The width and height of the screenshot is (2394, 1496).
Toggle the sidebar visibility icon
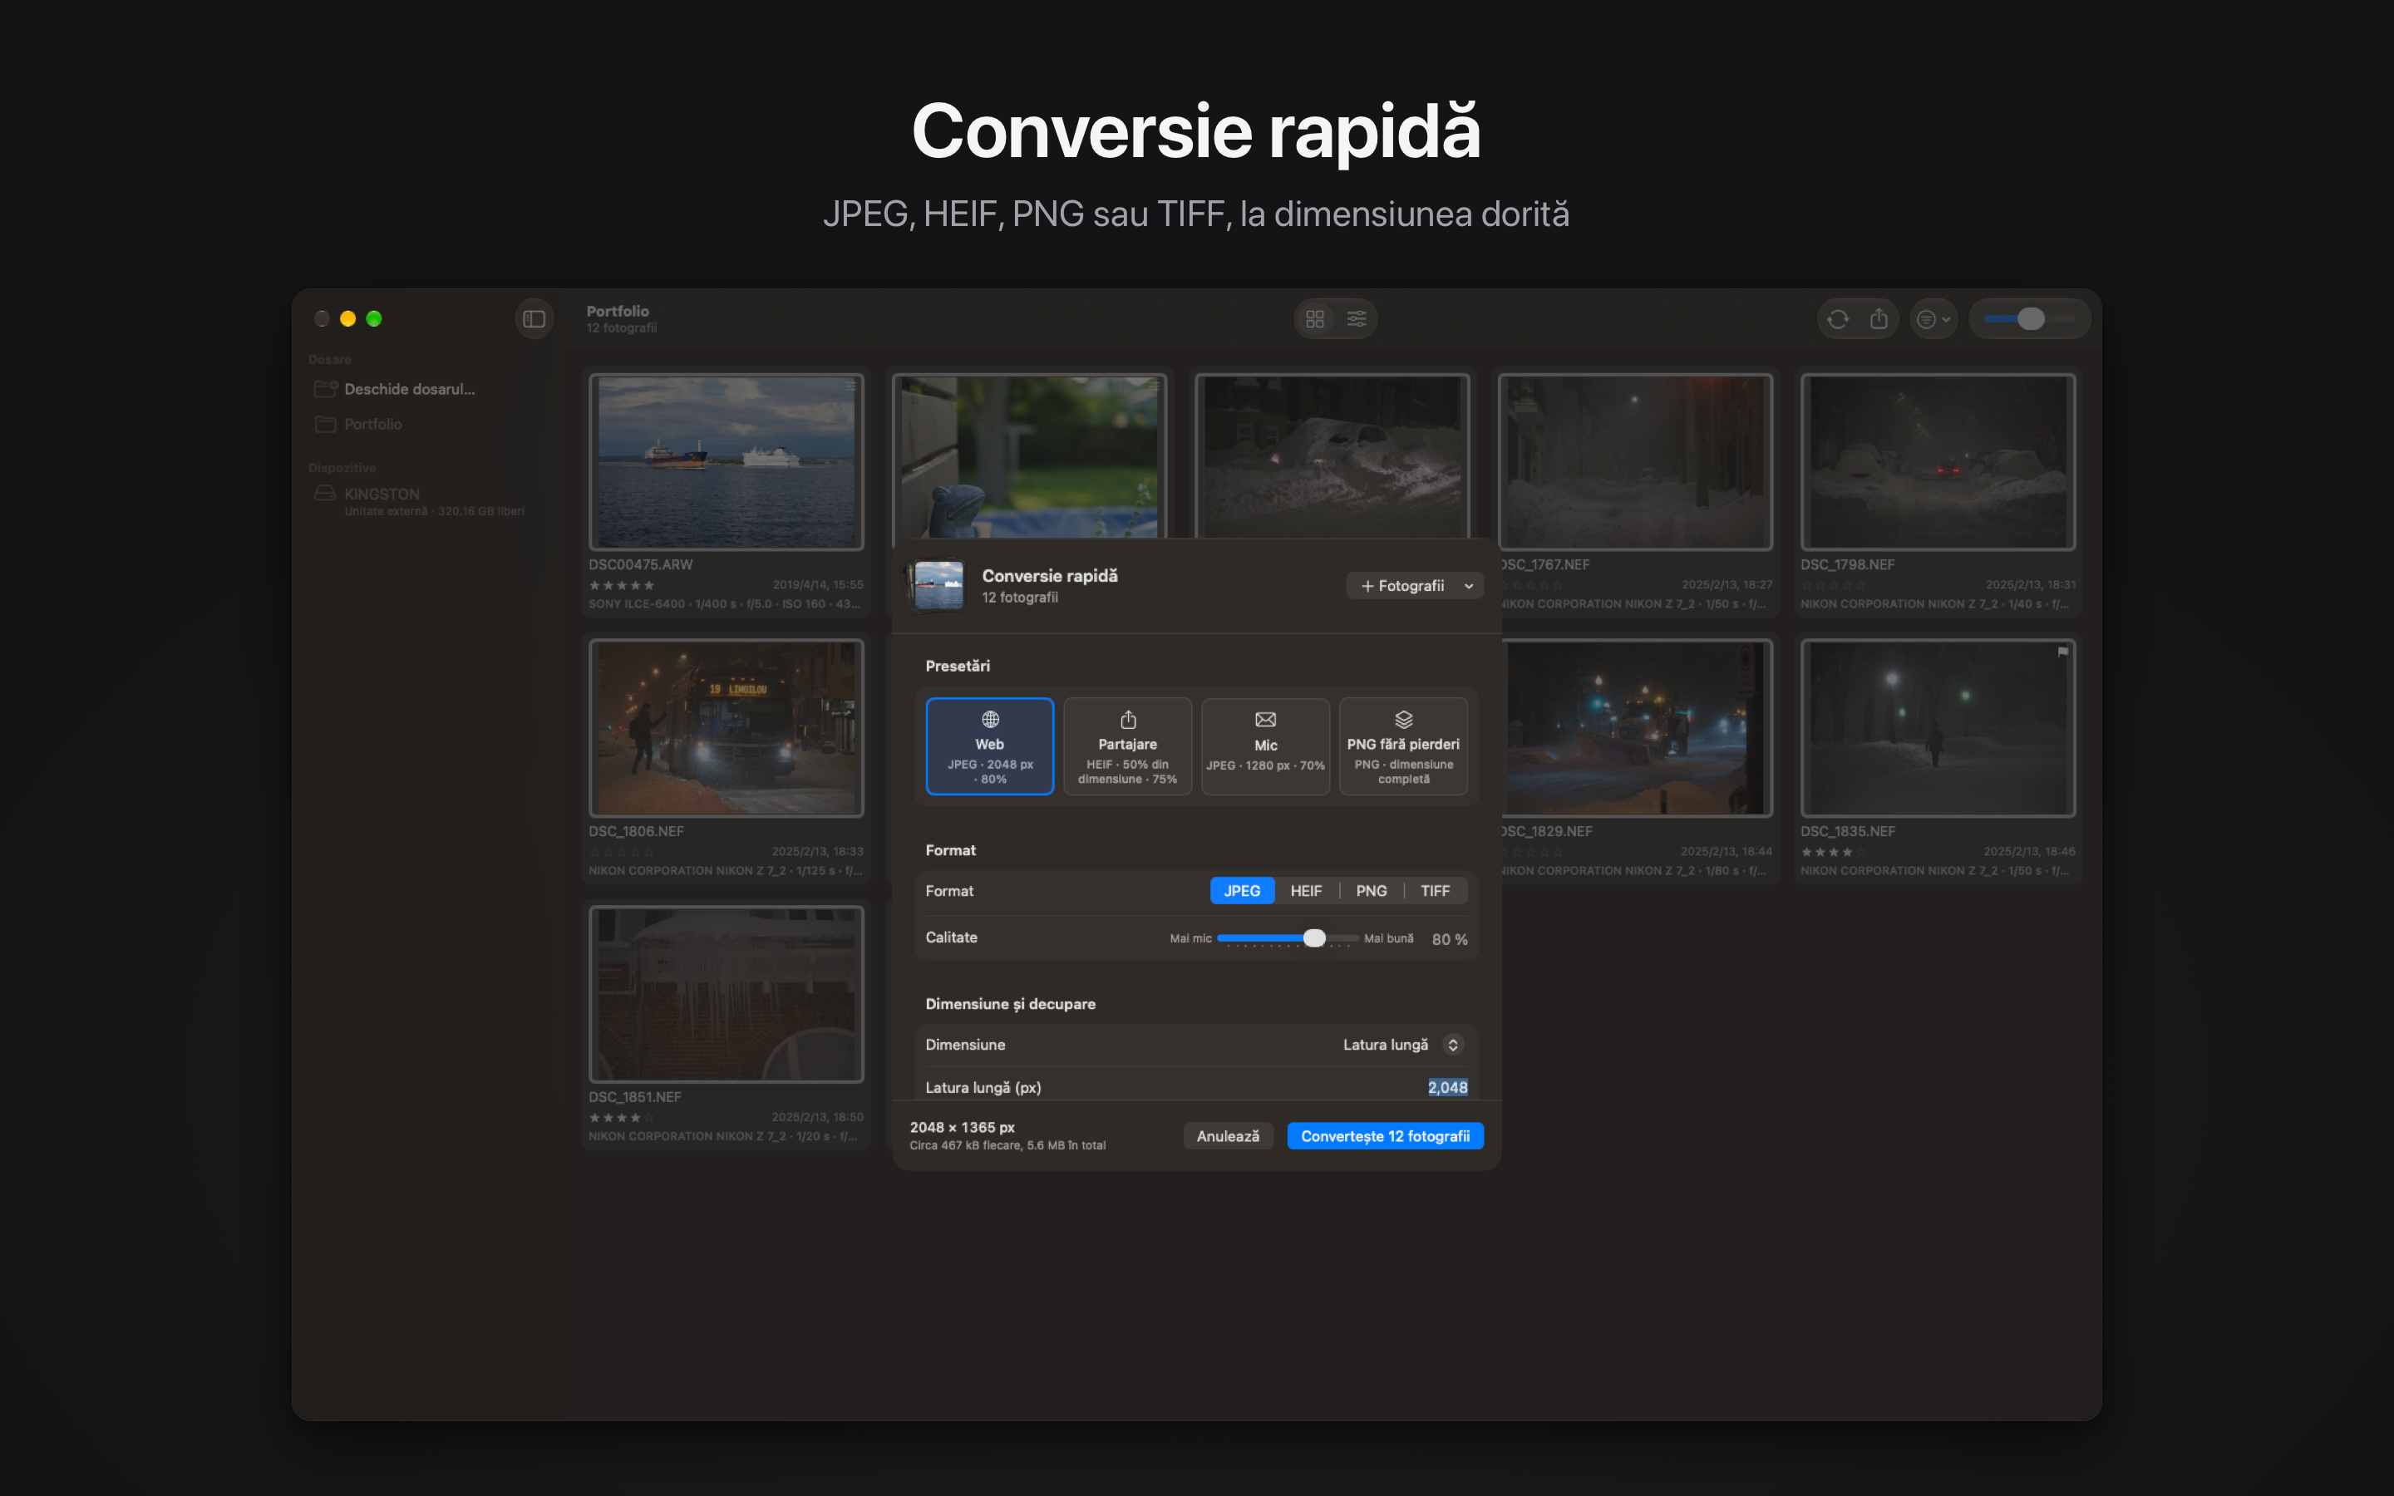click(533, 318)
